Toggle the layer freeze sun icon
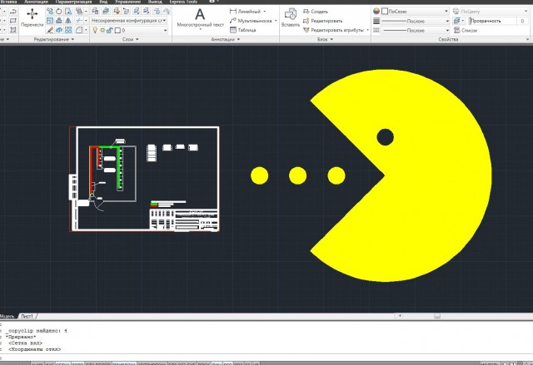Image resolution: width=533 pixels, height=365 pixels. point(102,30)
